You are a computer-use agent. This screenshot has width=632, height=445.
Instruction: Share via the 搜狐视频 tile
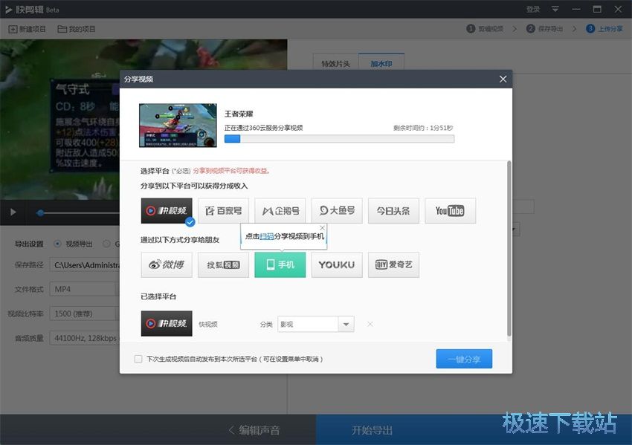[223, 264]
